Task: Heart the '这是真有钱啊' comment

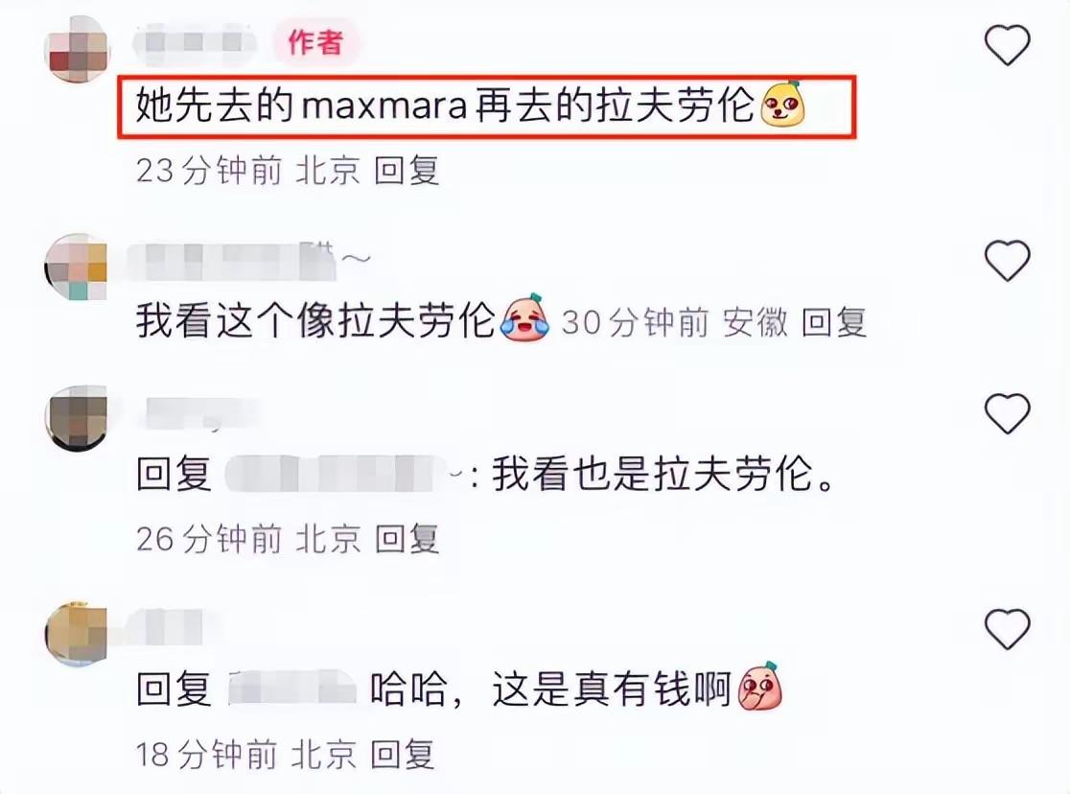Action: (x=1007, y=629)
